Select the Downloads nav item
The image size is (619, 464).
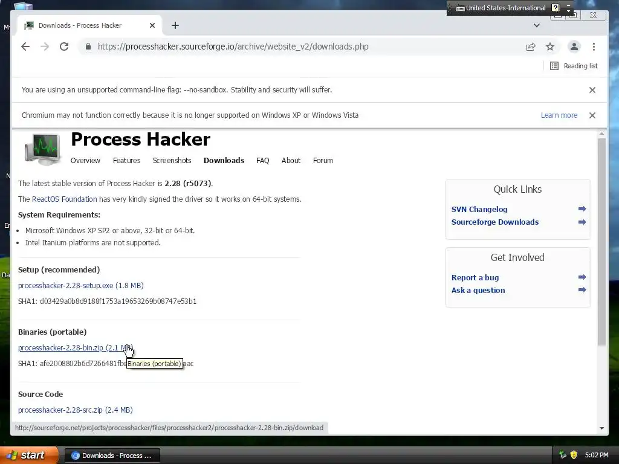[224, 161]
